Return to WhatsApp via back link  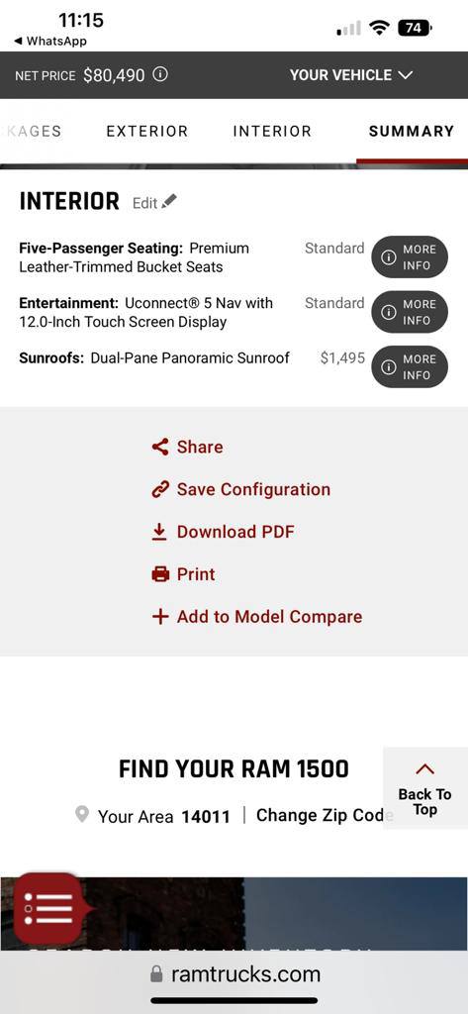click(x=50, y=42)
